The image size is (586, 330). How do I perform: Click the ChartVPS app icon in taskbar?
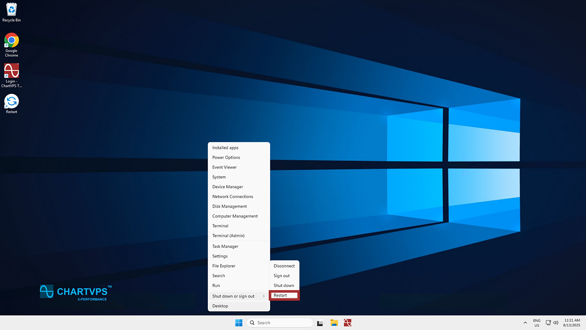(347, 323)
